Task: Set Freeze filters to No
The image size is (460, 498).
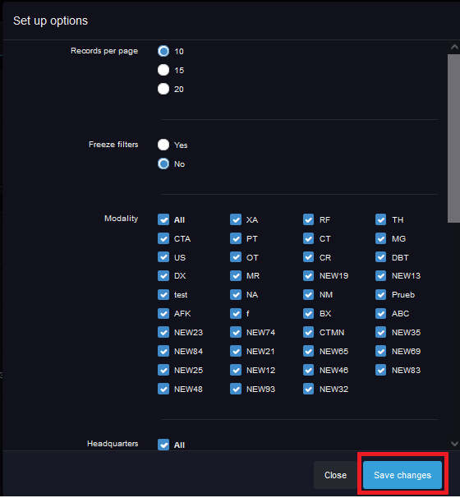Action: pos(163,164)
